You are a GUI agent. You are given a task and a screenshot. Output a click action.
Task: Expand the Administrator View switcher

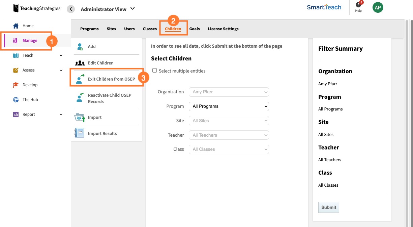(132, 9)
